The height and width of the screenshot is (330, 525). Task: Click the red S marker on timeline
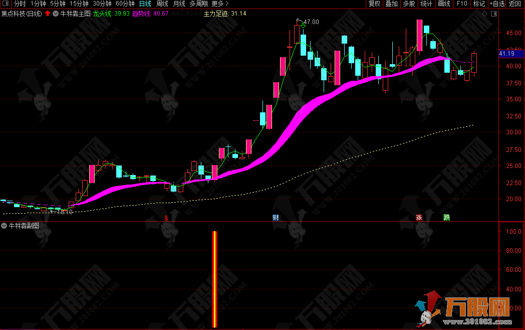tap(166, 218)
